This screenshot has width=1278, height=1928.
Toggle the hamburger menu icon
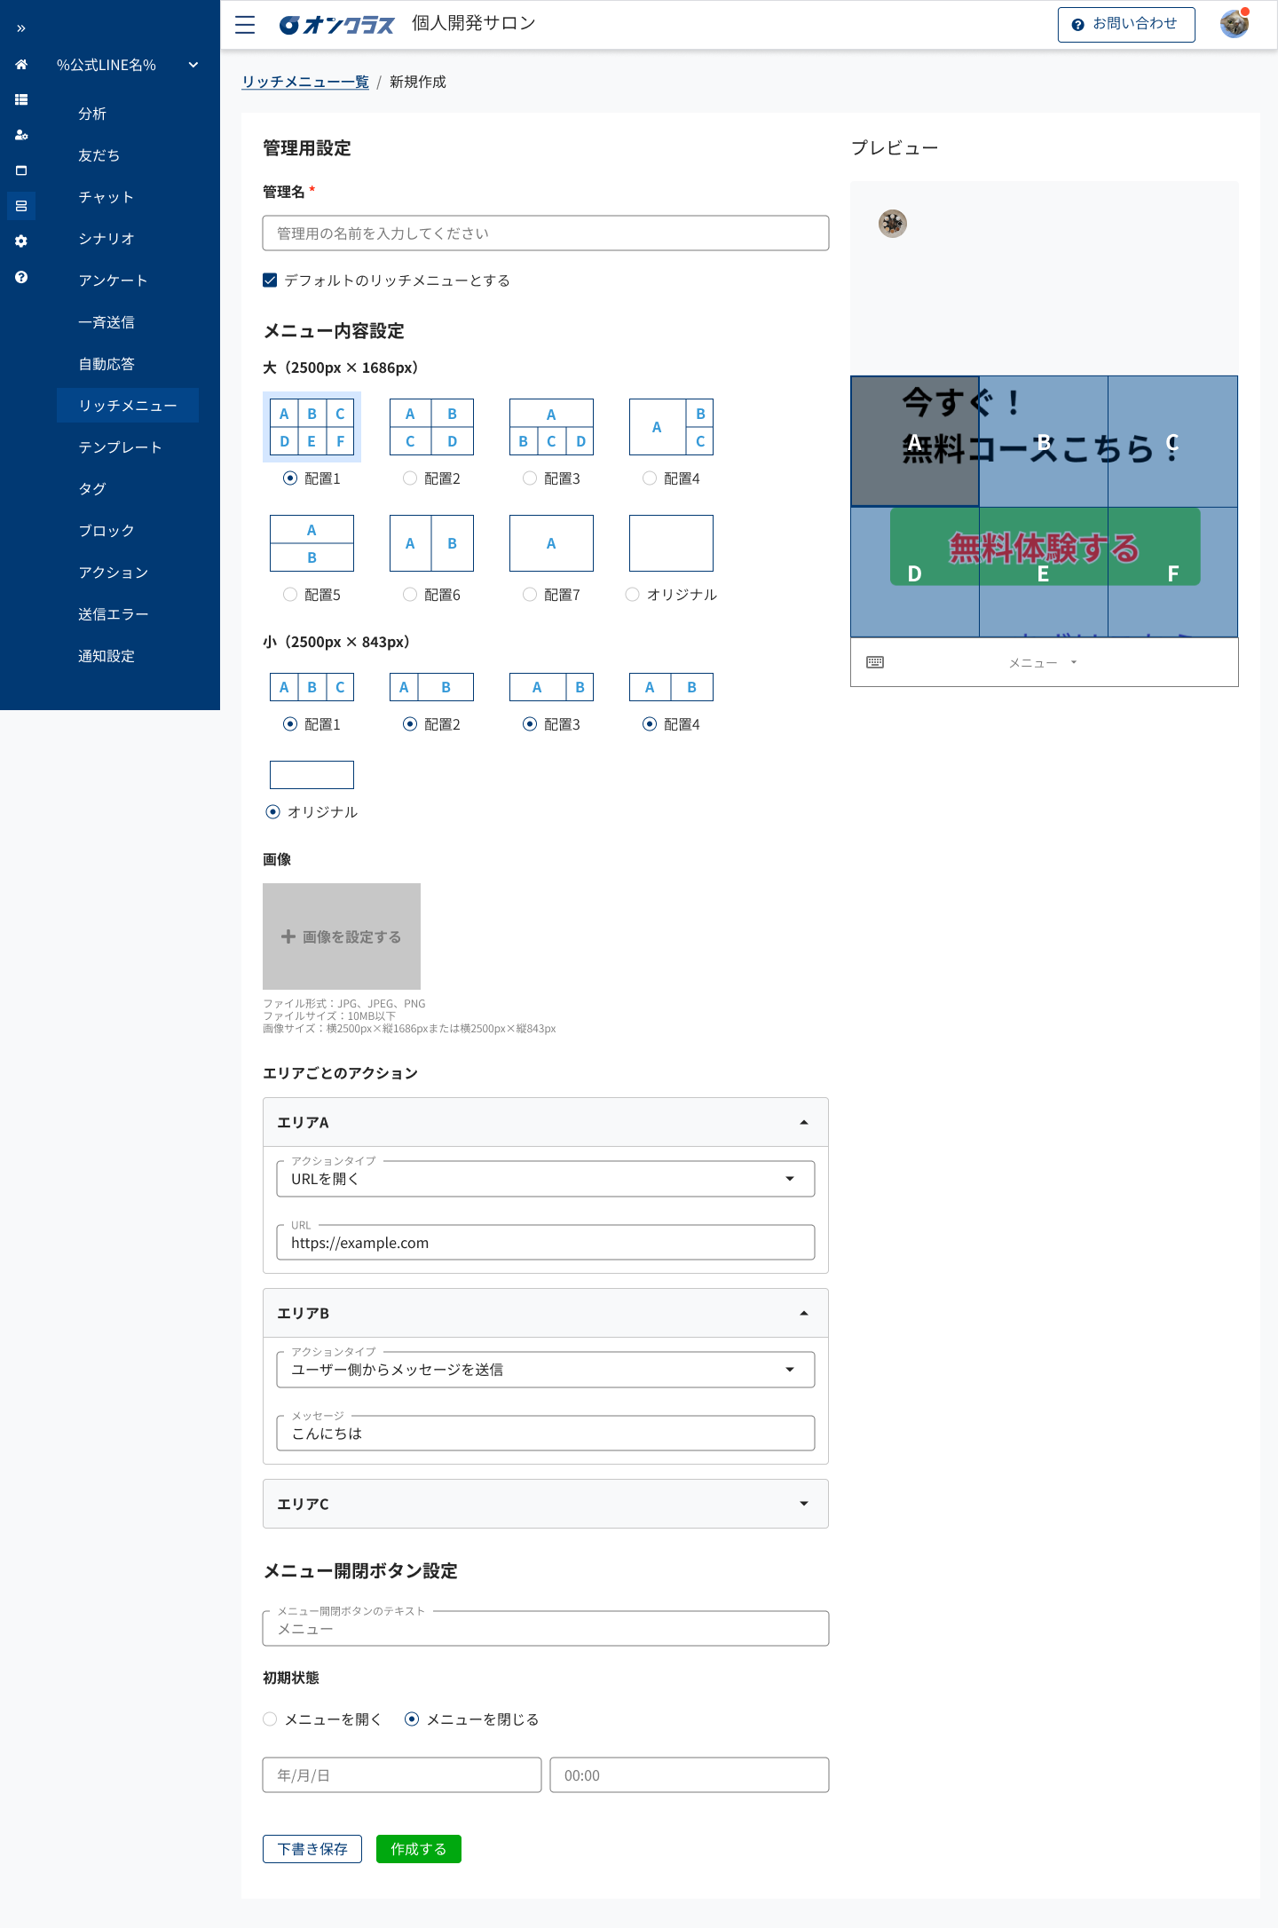coord(245,25)
